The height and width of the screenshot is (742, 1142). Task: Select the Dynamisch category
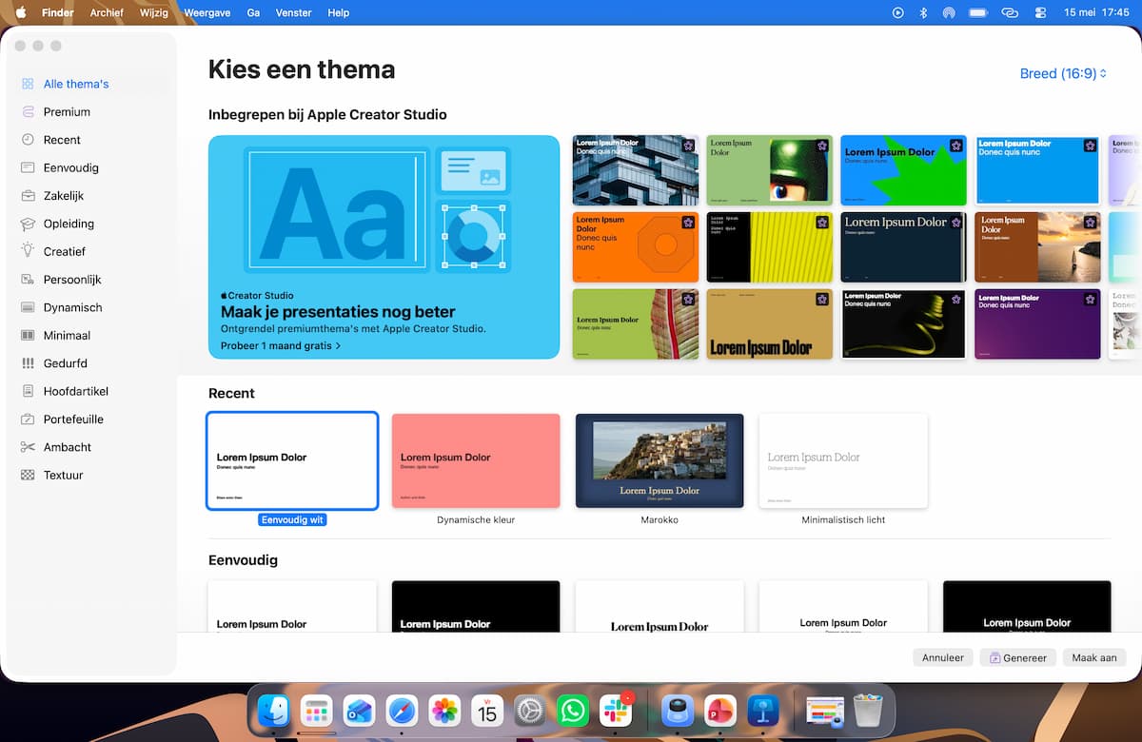[72, 307]
